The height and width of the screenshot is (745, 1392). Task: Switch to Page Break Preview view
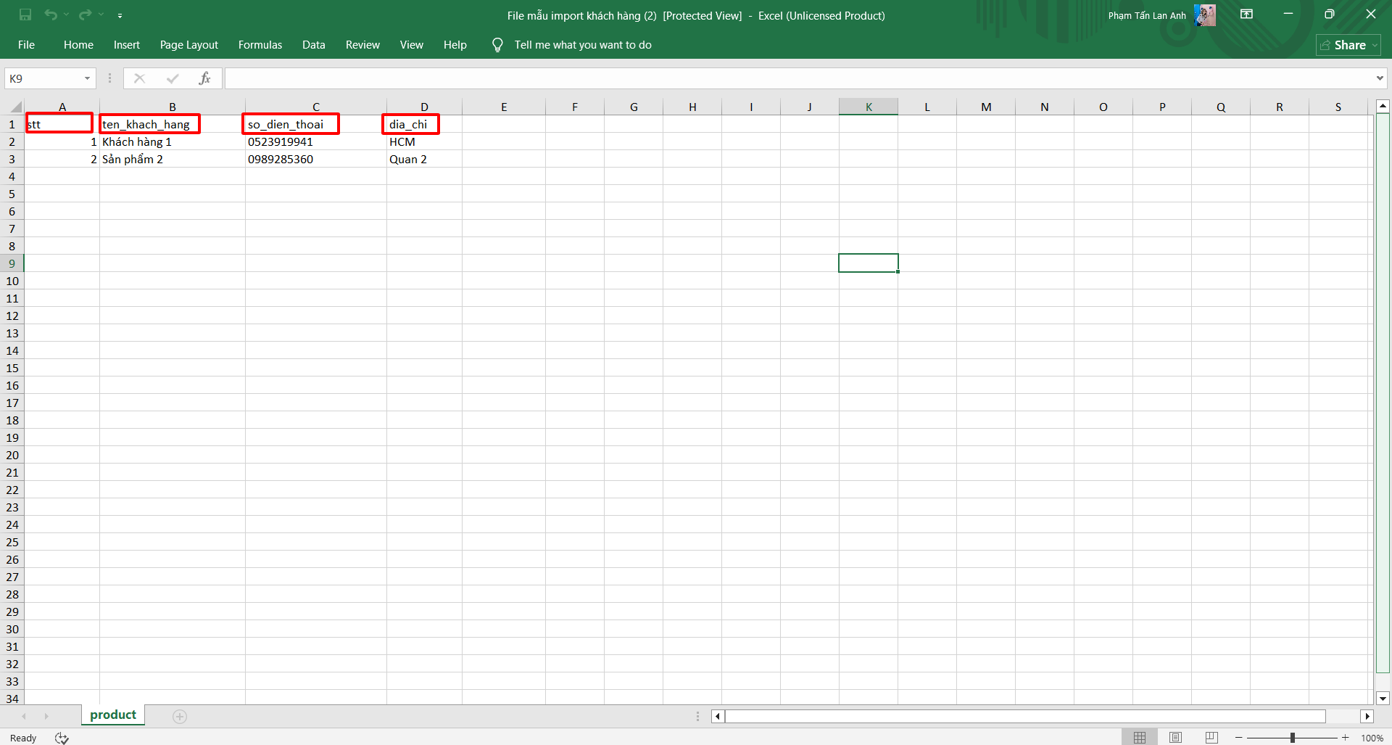[1211, 738]
